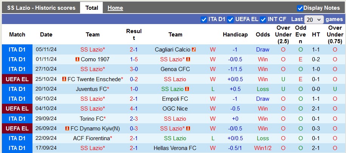Open the Last 20 games dropdown
Screen dimensions: 346x153
click(x=314, y=20)
